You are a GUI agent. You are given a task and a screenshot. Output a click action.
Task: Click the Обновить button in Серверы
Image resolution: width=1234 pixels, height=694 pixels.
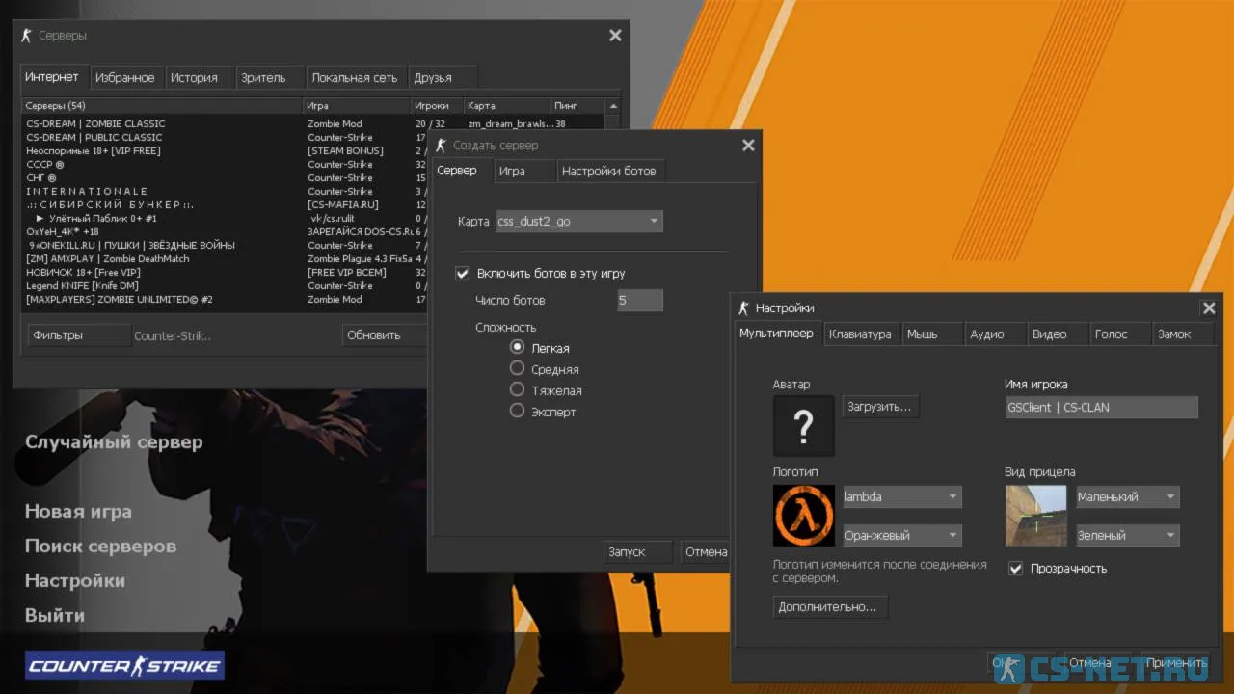384,335
